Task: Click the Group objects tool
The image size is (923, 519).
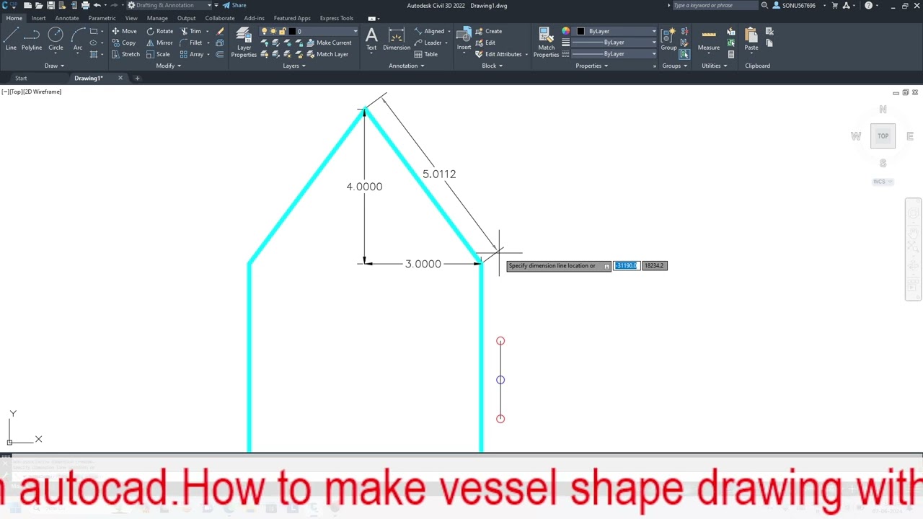Action: coord(668,39)
